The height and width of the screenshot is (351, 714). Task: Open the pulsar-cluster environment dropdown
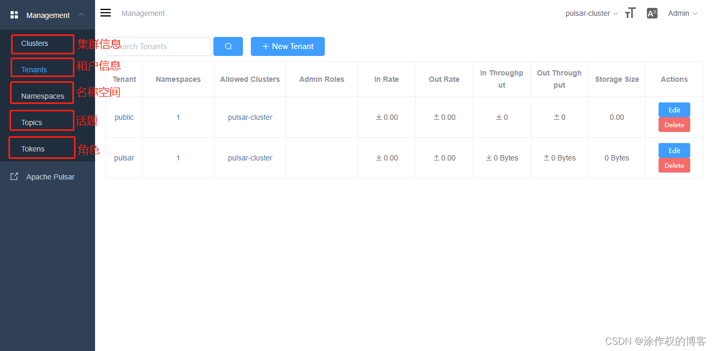591,13
